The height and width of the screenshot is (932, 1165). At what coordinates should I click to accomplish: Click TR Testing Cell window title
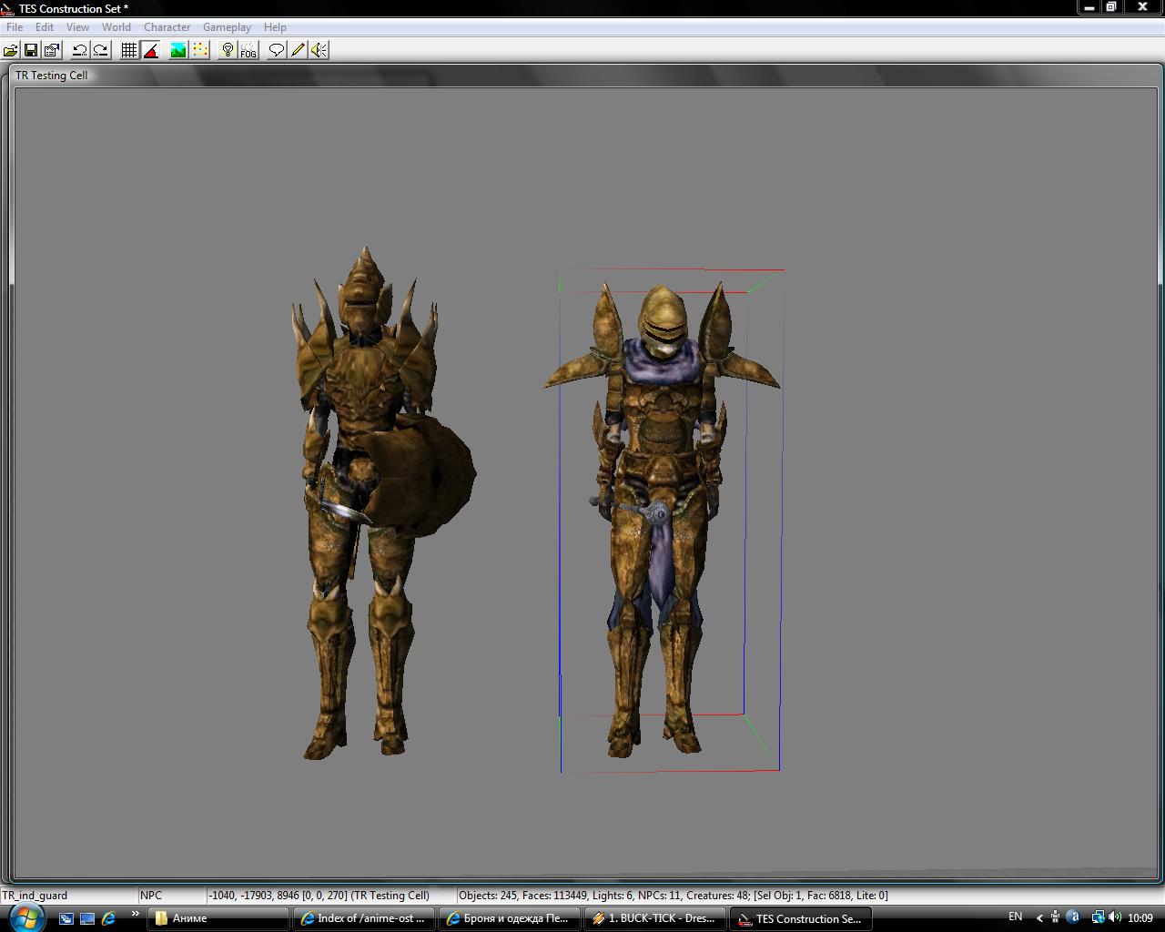[52, 76]
